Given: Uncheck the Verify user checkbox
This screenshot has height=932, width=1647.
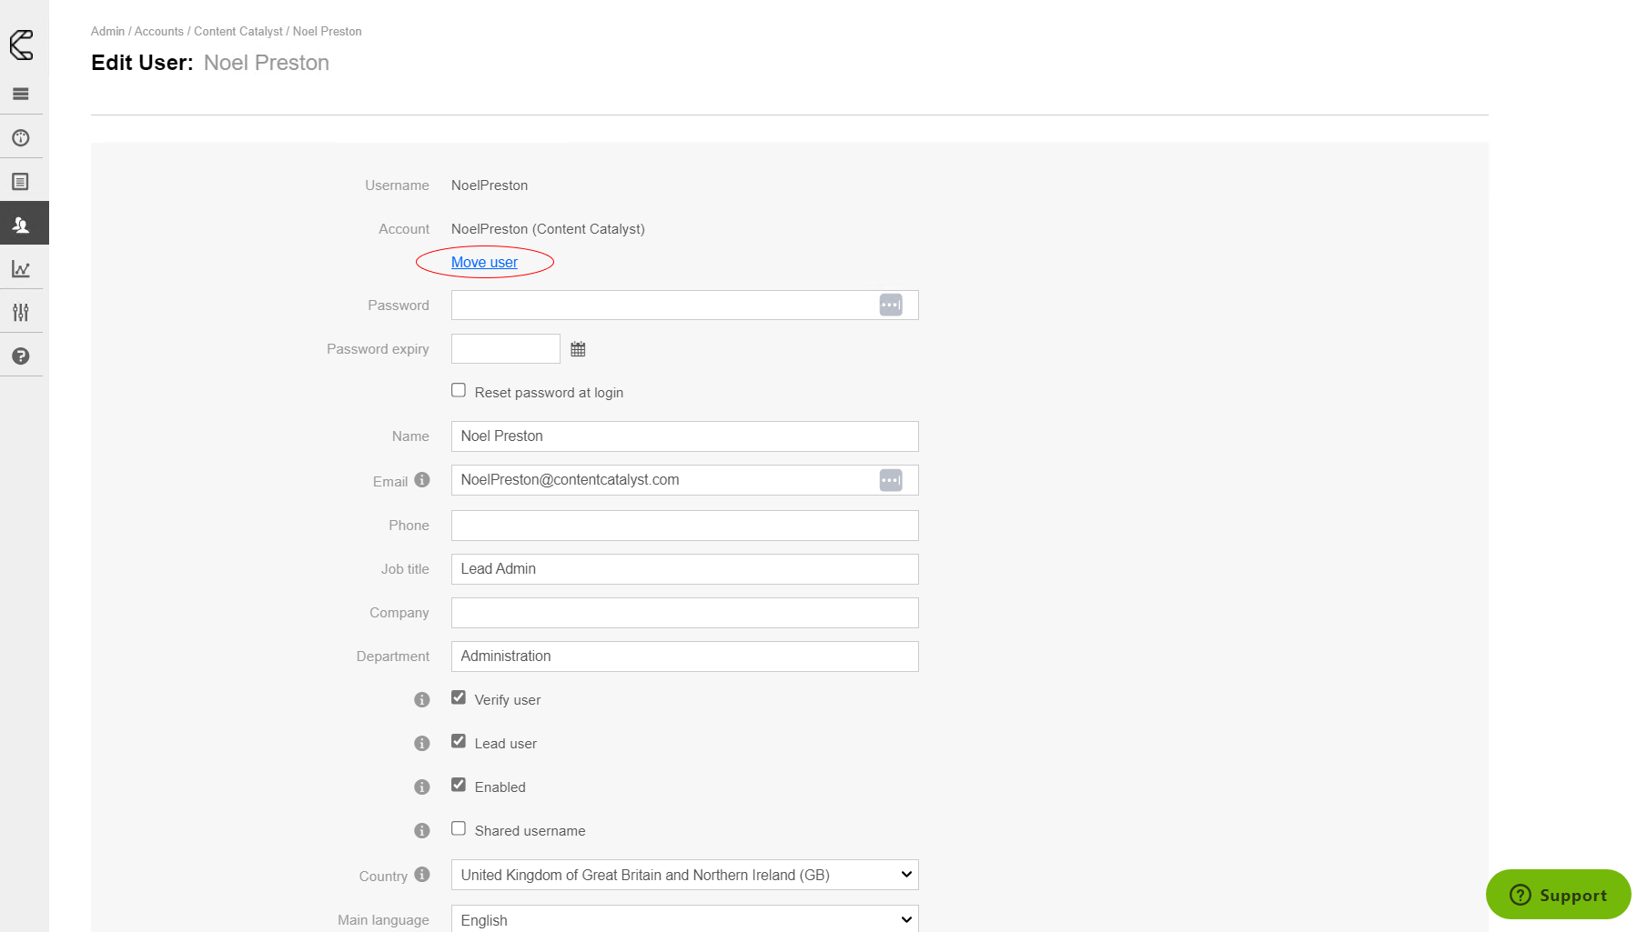Looking at the screenshot, I should (459, 698).
